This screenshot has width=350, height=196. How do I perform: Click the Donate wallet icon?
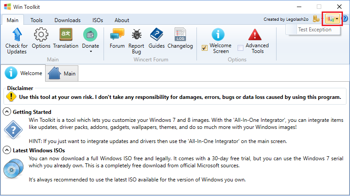point(90,34)
